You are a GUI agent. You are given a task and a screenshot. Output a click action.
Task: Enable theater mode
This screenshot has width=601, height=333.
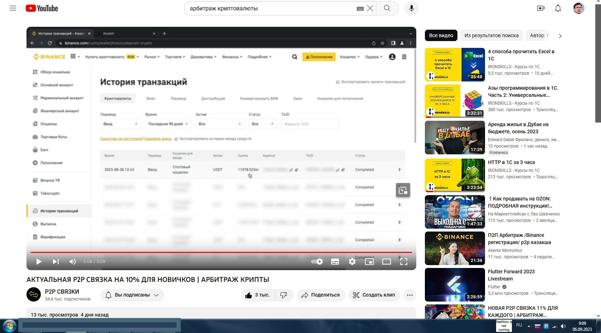pos(387,262)
